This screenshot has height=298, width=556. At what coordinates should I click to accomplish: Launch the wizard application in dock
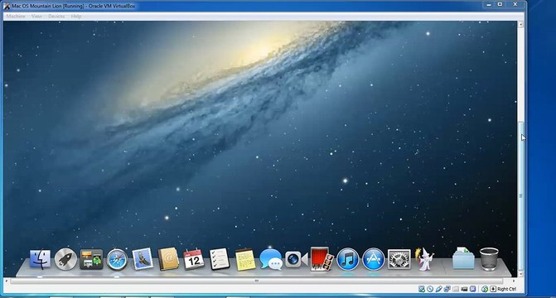(424, 259)
